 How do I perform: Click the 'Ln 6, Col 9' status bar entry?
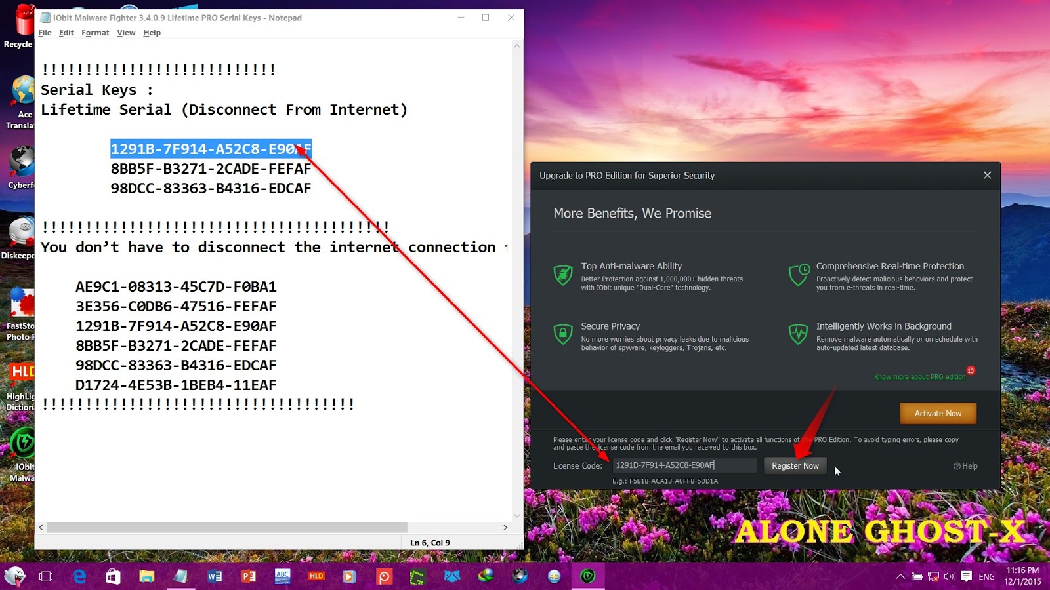coord(430,543)
